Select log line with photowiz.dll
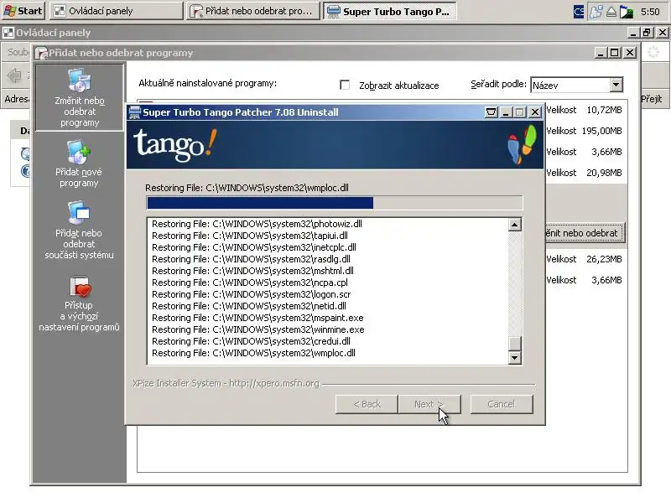The image size is (671, 503). (257, 224)
